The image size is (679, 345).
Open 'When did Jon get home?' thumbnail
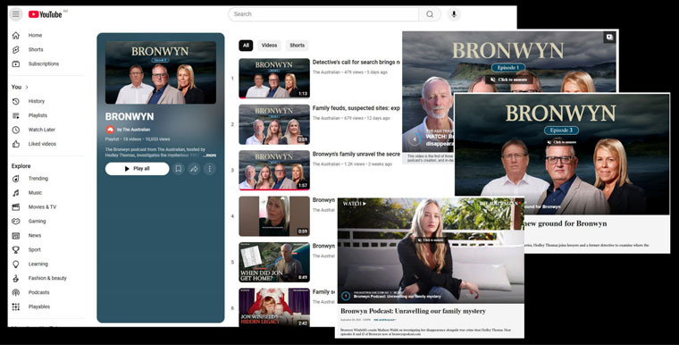[x=274, y=262]
